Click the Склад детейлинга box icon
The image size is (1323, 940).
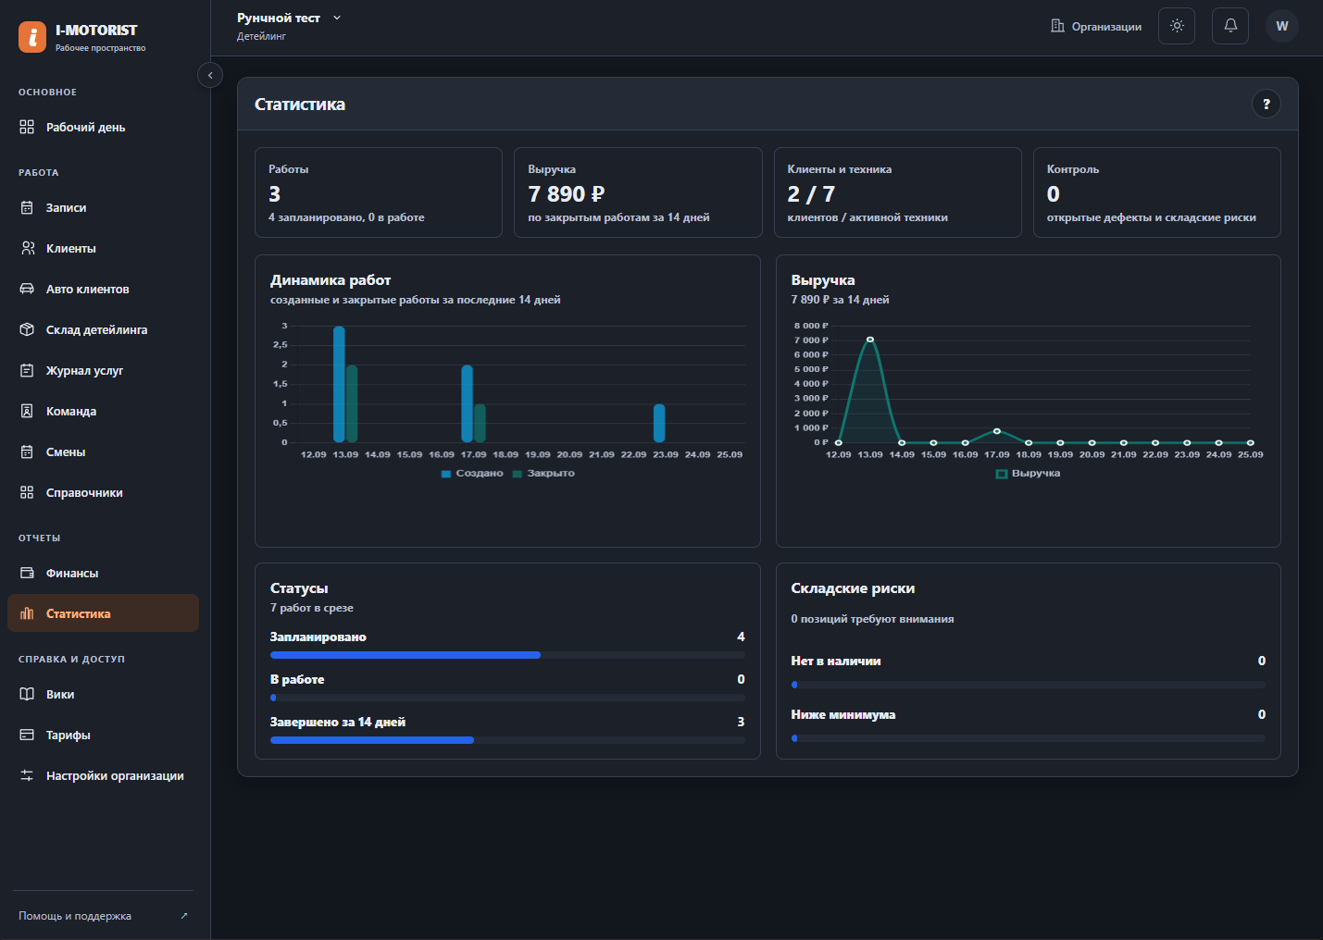click(x=27, y=329)
